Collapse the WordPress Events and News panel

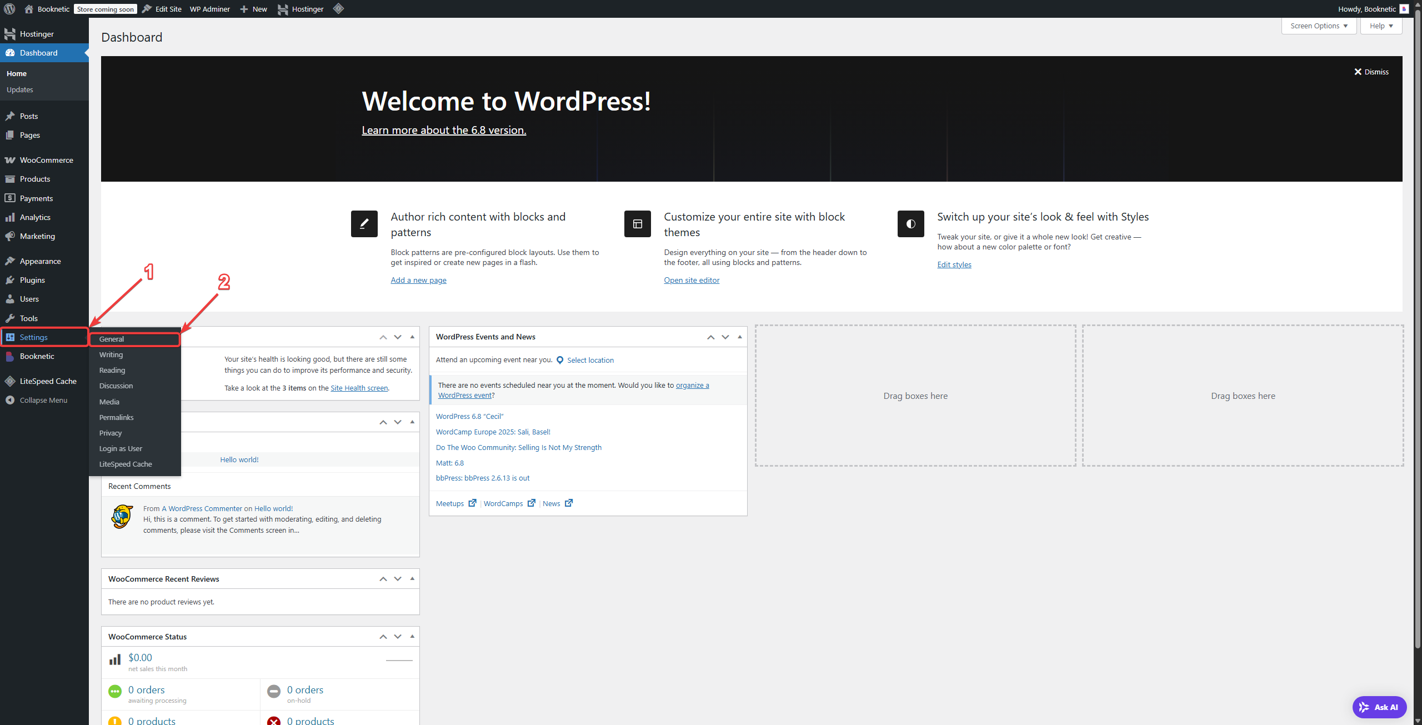pyautogui.click(x=739, y=337)
